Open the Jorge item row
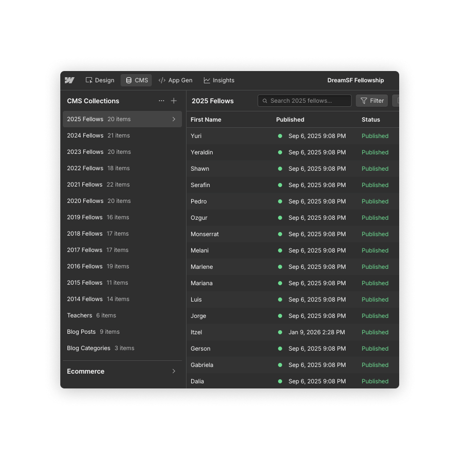460x460 pixels. click(x=293, y=316)
